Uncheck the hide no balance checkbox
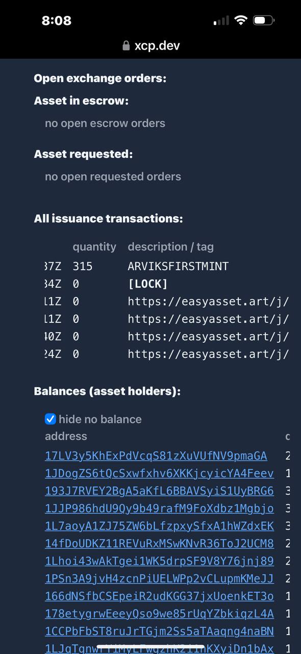This screenshot has width=301, height=654. (51, 419)
